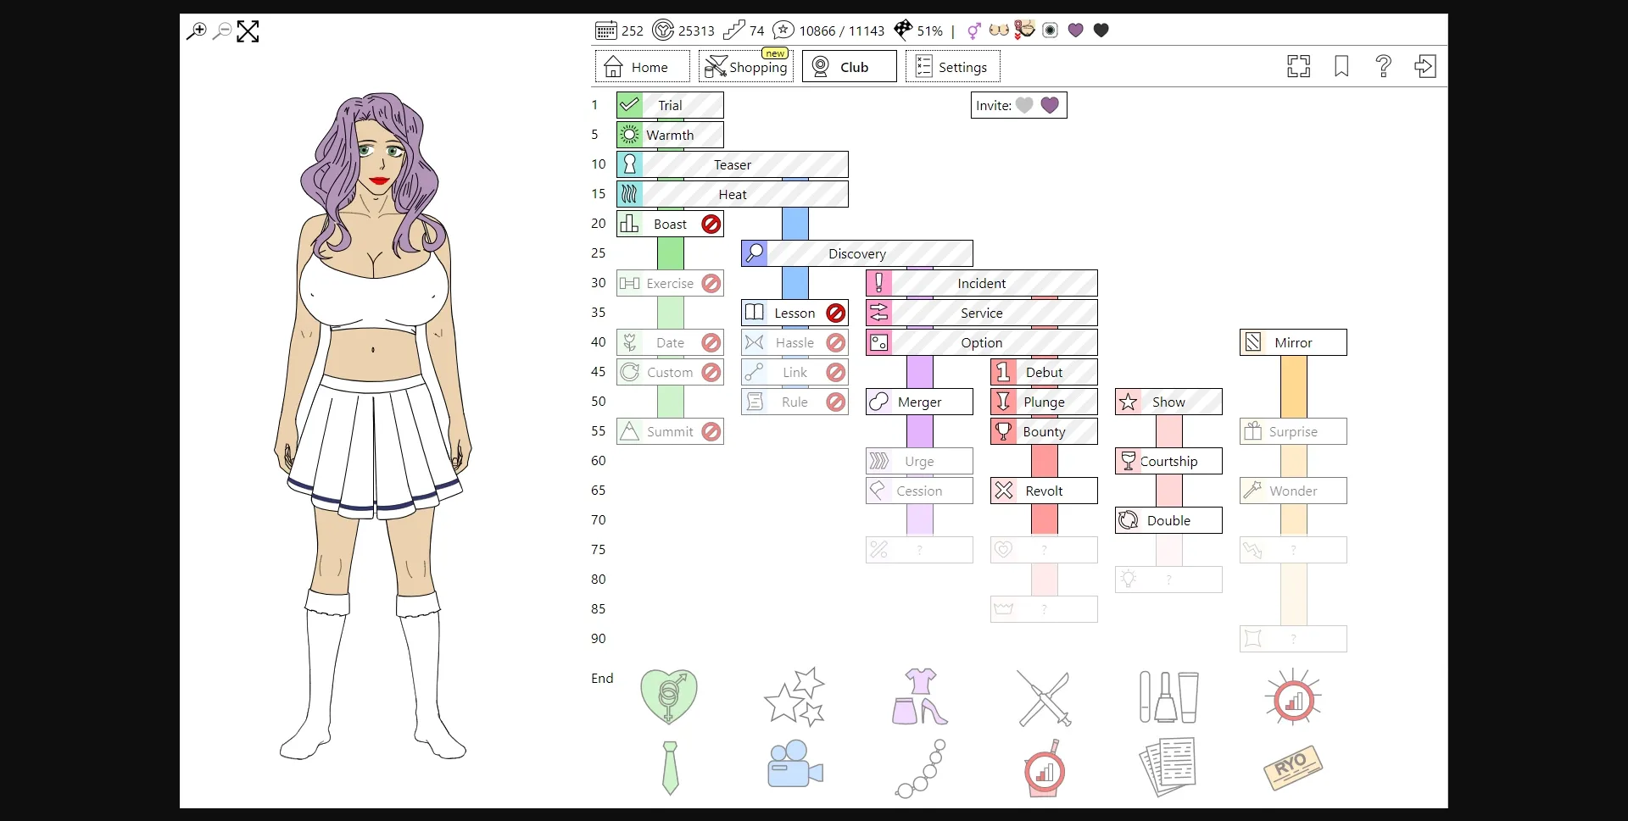This screenshot has width=1628, height=821.
Task: Select the Mirror skill node
Action: tap(1291, 342)
